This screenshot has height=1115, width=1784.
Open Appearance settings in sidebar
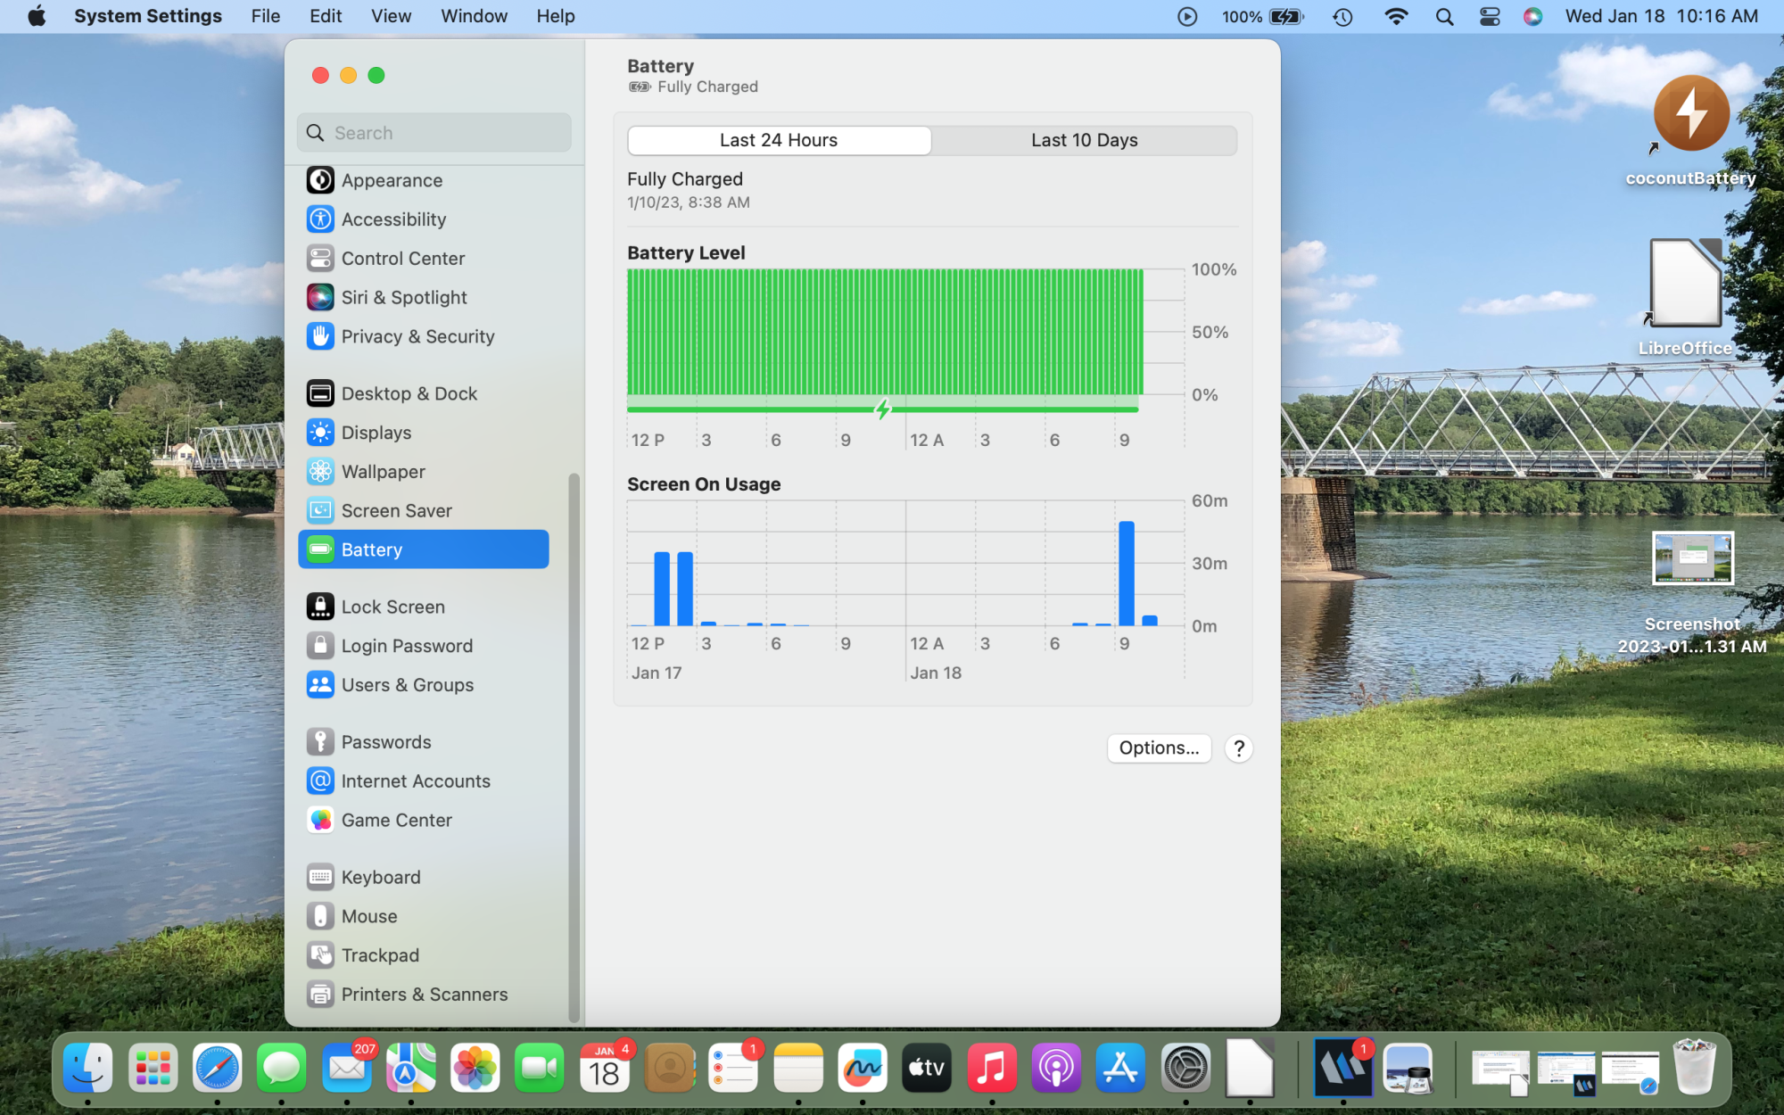[391, 180]
